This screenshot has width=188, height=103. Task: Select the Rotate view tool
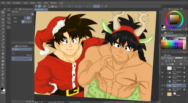3,15
